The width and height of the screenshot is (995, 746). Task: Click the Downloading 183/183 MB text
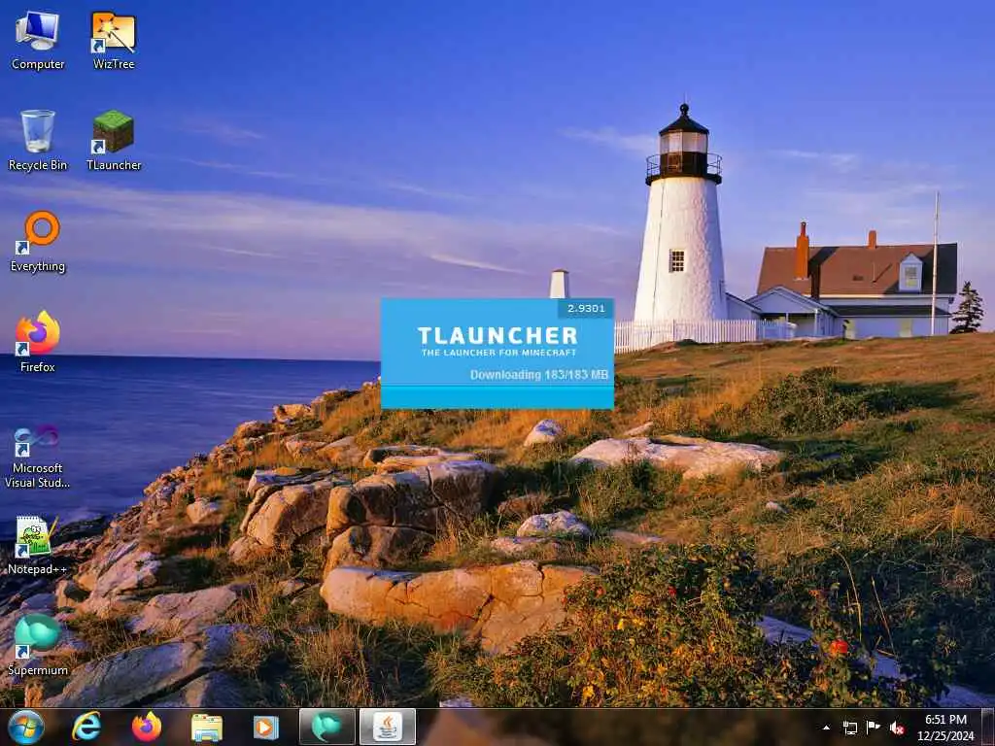pyautogui.click(x=538, y=375)
